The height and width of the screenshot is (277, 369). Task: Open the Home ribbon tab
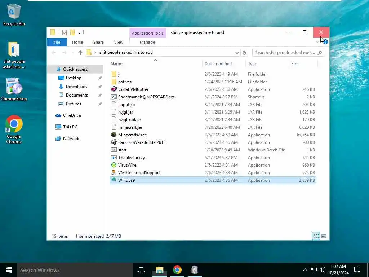77,42
